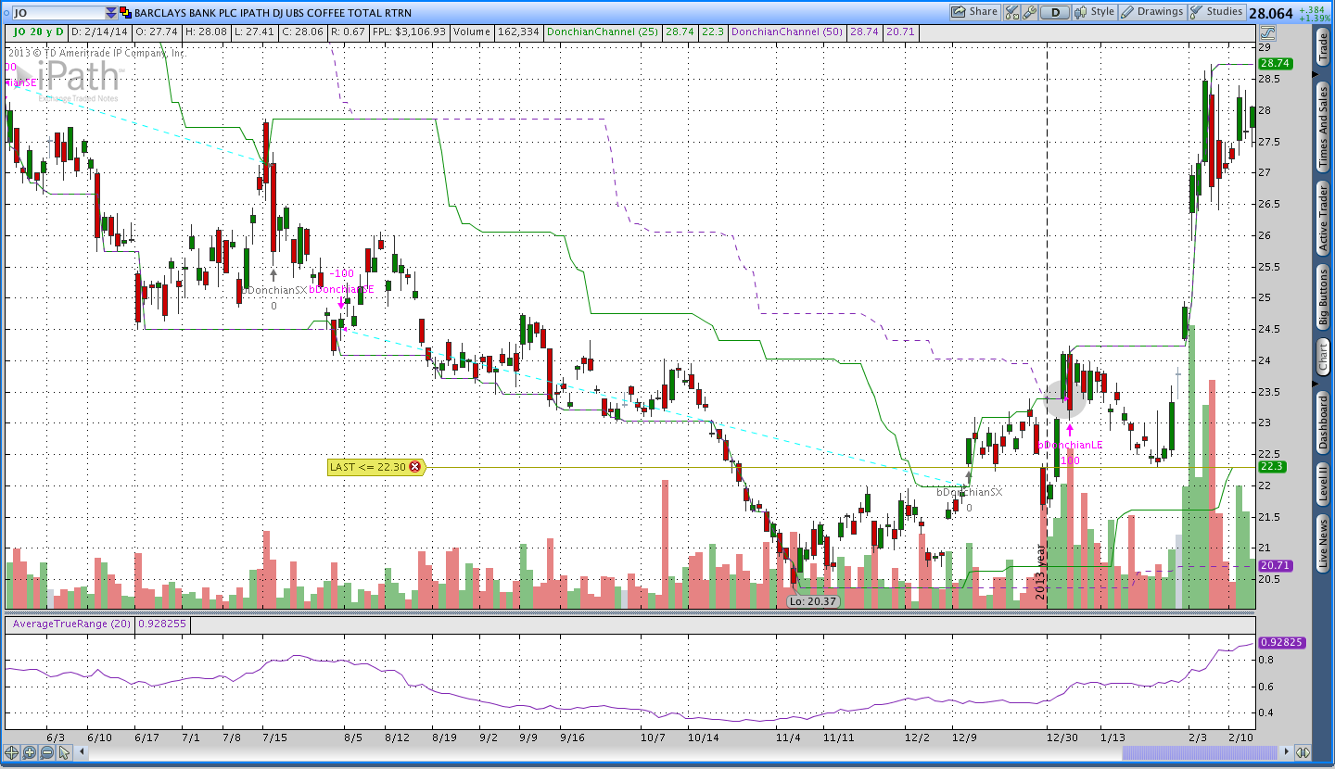Image resolution: width=1335 pixels, height=769 pixels.
Task: Open the Times And Sales side tab
Action: pyautogui.click(x=1323, y=128)
